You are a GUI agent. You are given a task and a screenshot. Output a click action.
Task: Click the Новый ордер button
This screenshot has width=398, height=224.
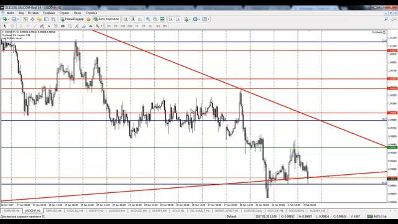click(x=72, y=19)
